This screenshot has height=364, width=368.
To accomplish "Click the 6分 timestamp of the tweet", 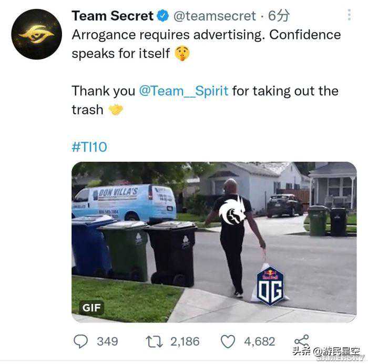I will 279,16.
